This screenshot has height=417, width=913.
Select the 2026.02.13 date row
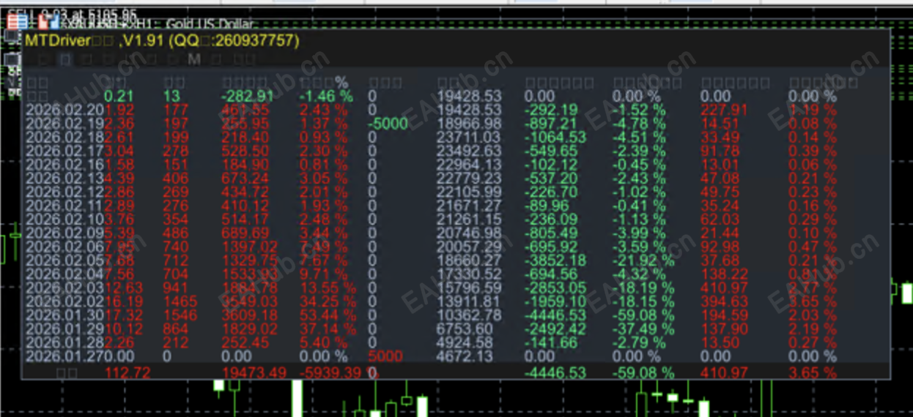64,179
